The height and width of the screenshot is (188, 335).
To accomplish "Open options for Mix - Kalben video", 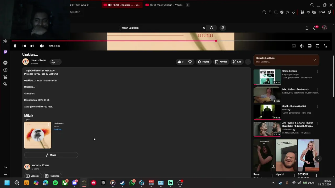I will 318,90.
